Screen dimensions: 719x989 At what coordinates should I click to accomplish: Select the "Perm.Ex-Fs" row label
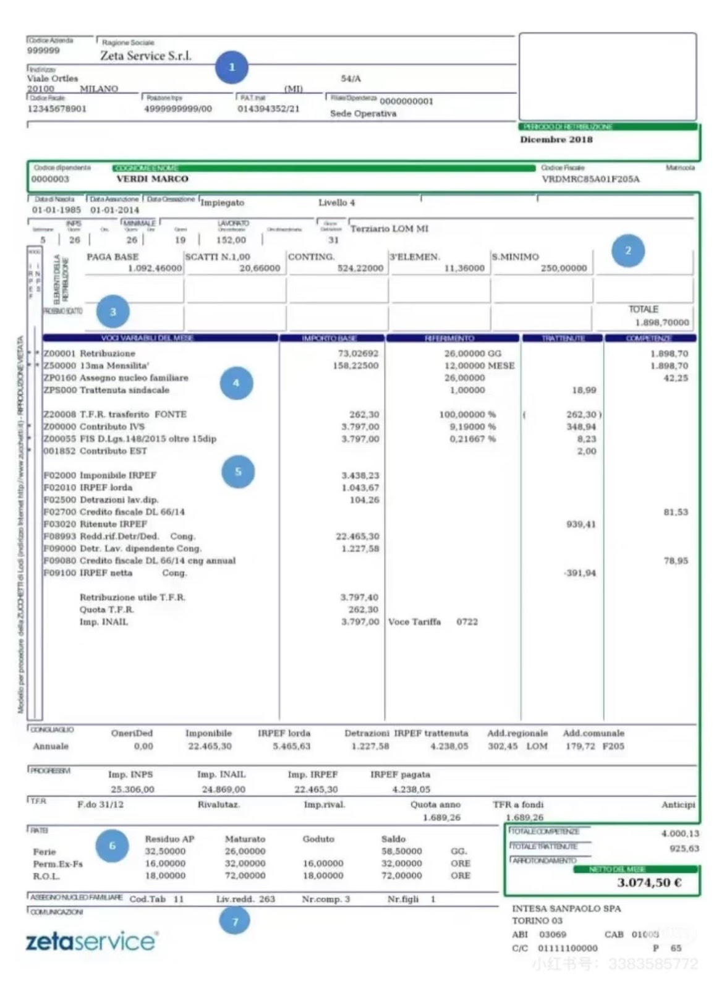click(57, 864)
